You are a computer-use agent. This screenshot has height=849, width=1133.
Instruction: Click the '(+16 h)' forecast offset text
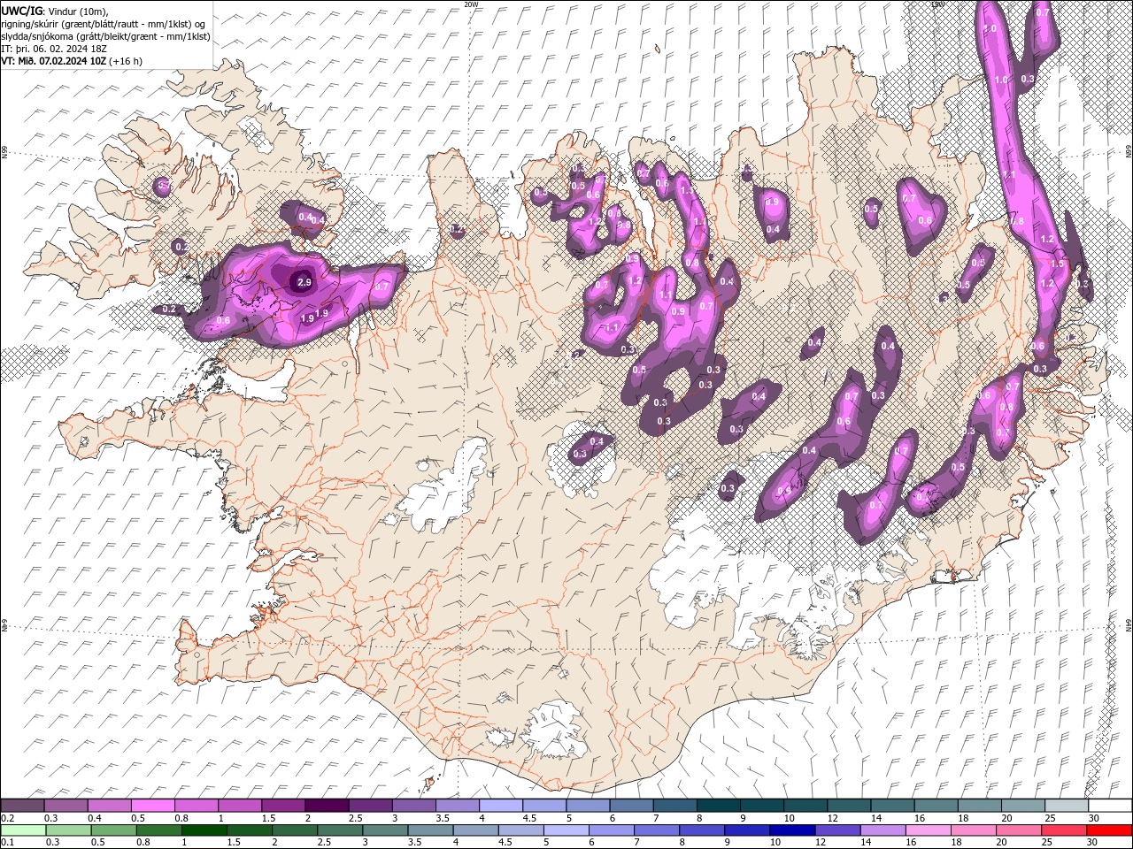coord(126,61)
